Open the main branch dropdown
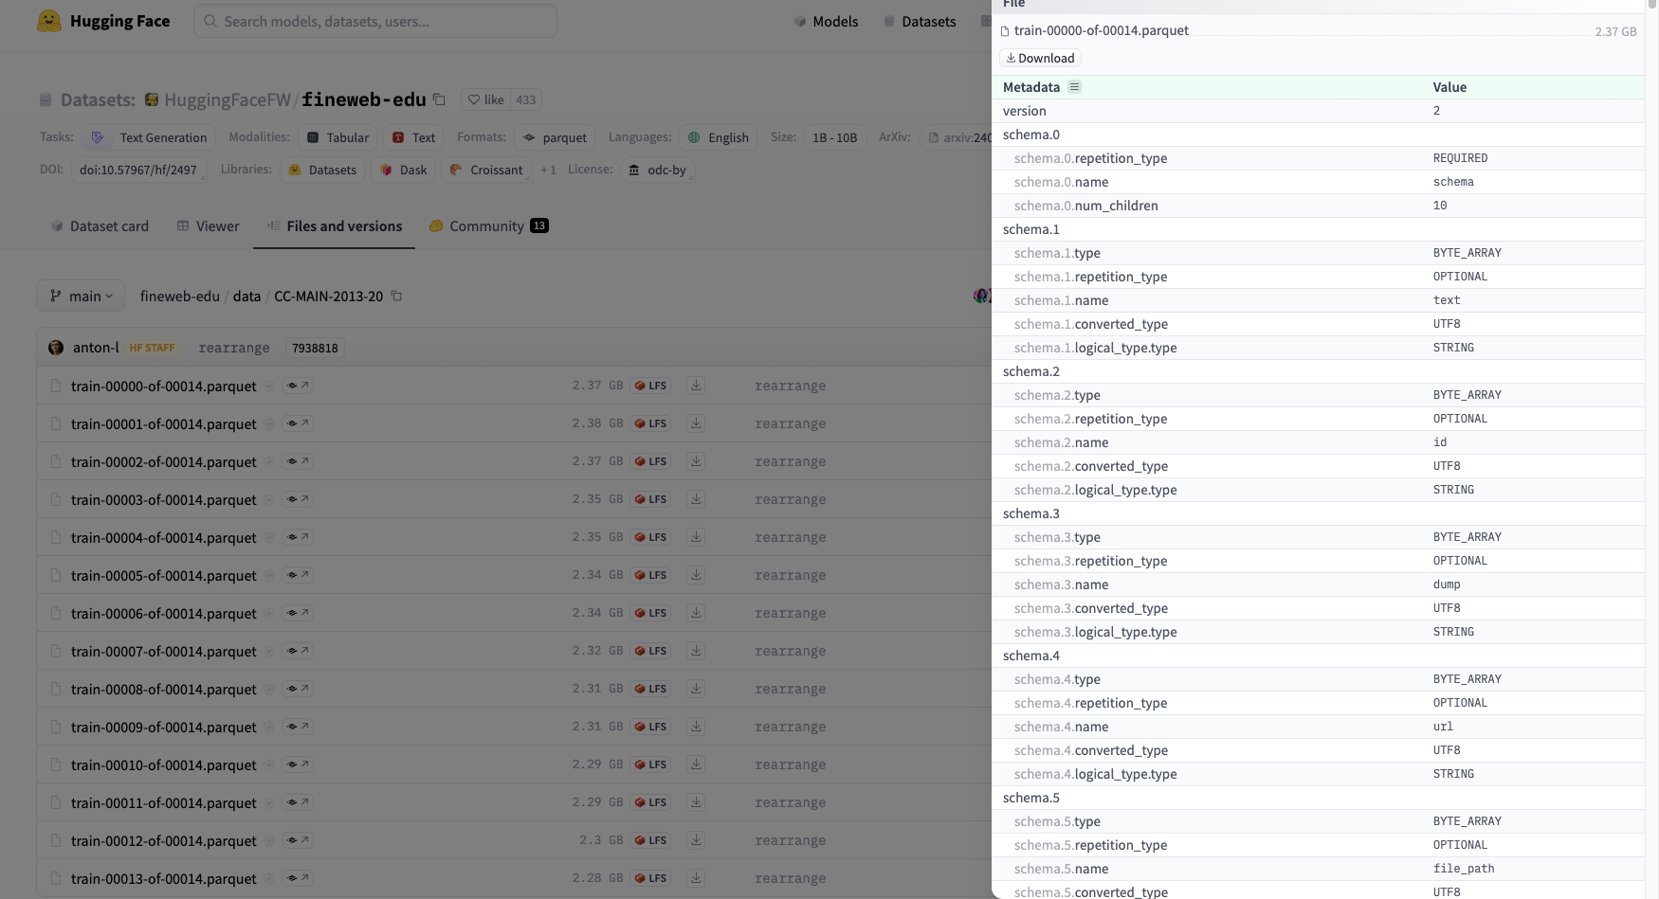Image resolution: width=1659 pixels, height=899 pixels. click(81, 297)
